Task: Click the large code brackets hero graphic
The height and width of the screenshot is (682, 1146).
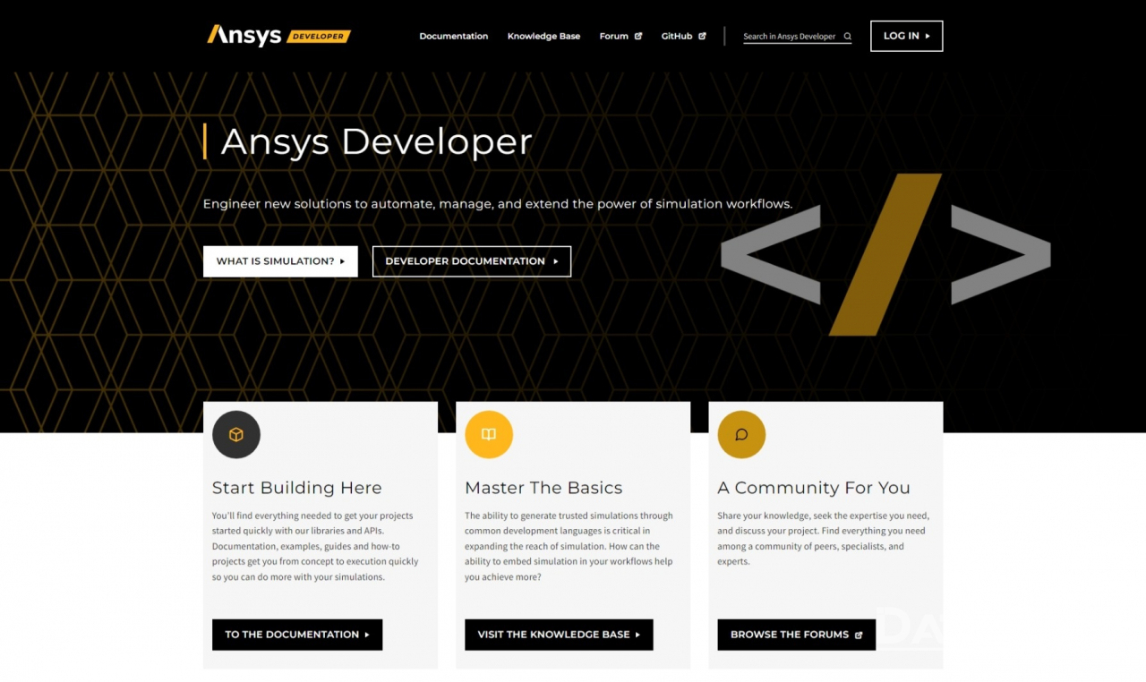Action: click(x=885, y=255)
